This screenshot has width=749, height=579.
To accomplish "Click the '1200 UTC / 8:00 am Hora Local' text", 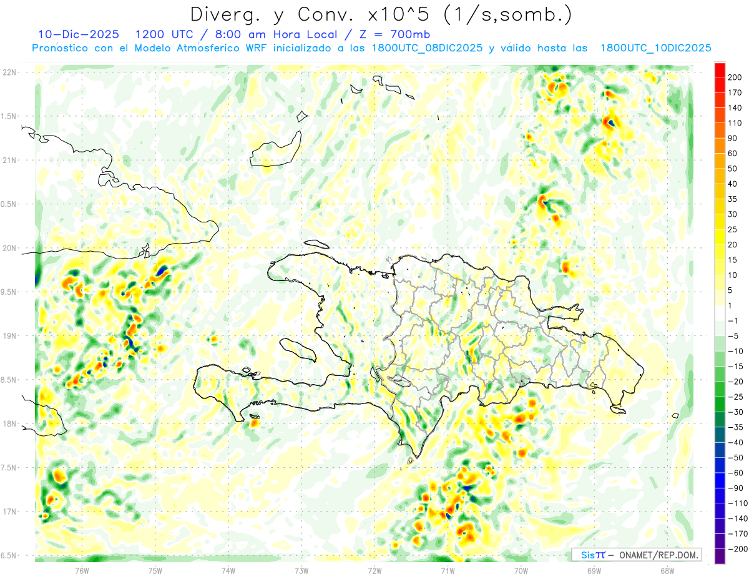I will click(x=238, y=34).
